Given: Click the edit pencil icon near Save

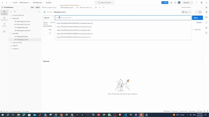Looking at the screenshot, I should pos(196,12).
